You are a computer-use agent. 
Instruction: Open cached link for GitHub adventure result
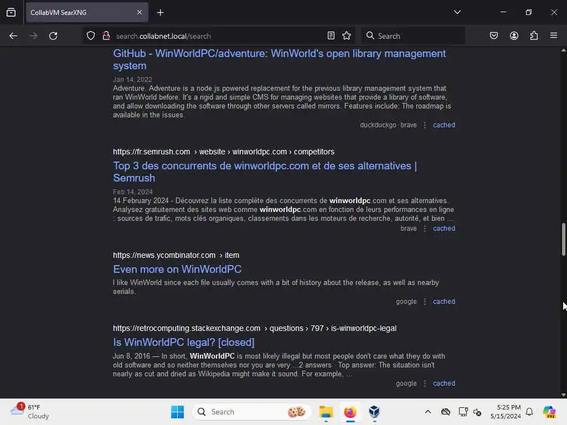tap(444, 125)
